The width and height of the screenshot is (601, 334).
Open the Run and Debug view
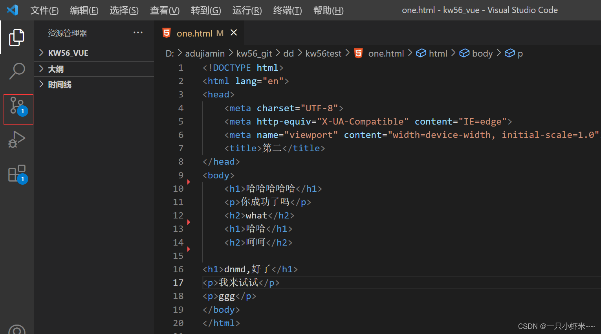[x=16, y=139]
